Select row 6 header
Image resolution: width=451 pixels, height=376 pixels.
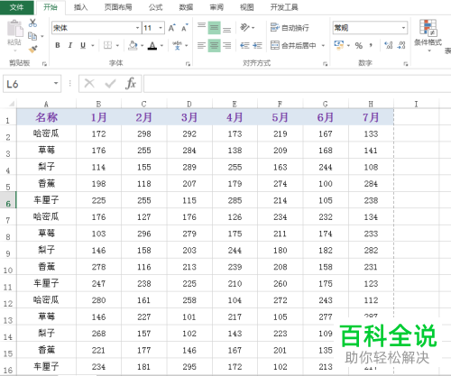[x=8, y=199]
